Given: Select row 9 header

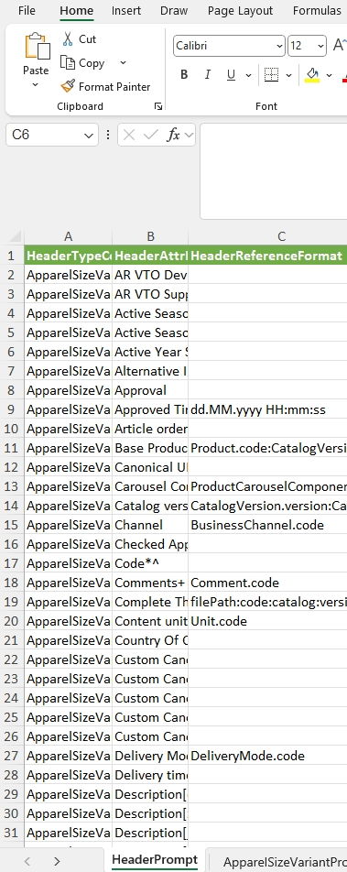Looking at the screenshot, I should click(x=12, y=409).
